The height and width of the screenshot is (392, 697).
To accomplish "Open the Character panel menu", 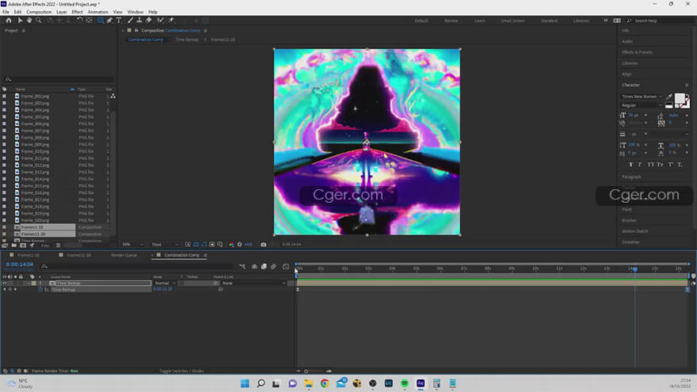I will pos(687,85).
